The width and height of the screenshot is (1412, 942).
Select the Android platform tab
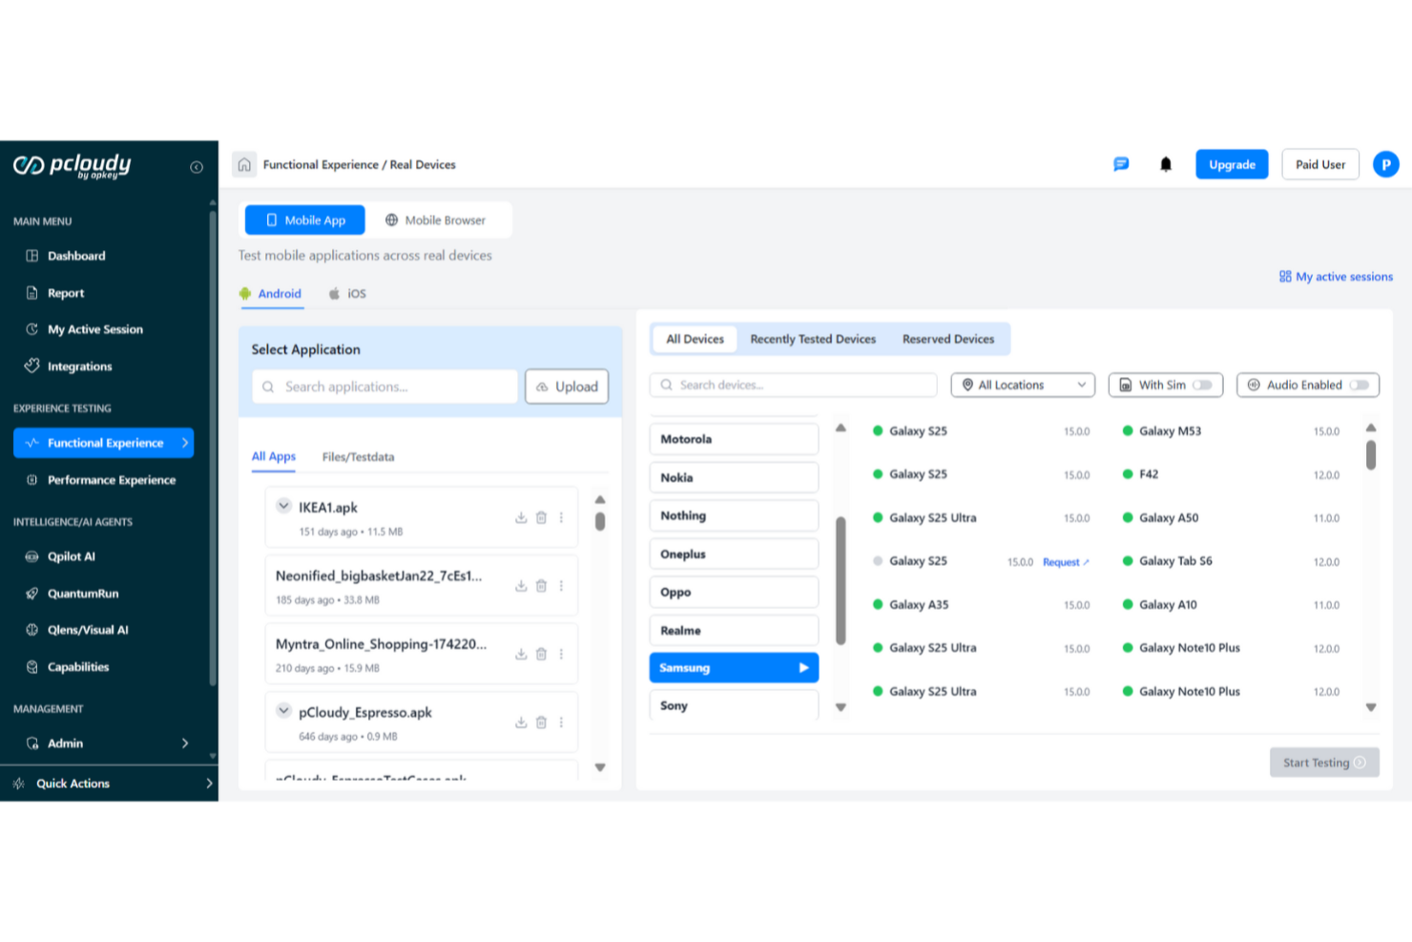[x=271, y=294]
